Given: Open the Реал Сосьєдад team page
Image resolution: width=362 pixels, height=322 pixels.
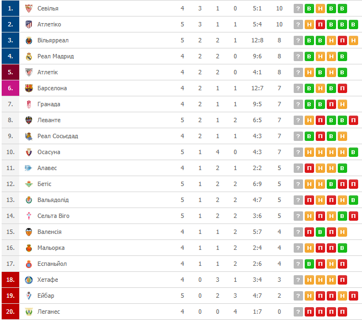Looking at the screenshot, I should (58, 136).
